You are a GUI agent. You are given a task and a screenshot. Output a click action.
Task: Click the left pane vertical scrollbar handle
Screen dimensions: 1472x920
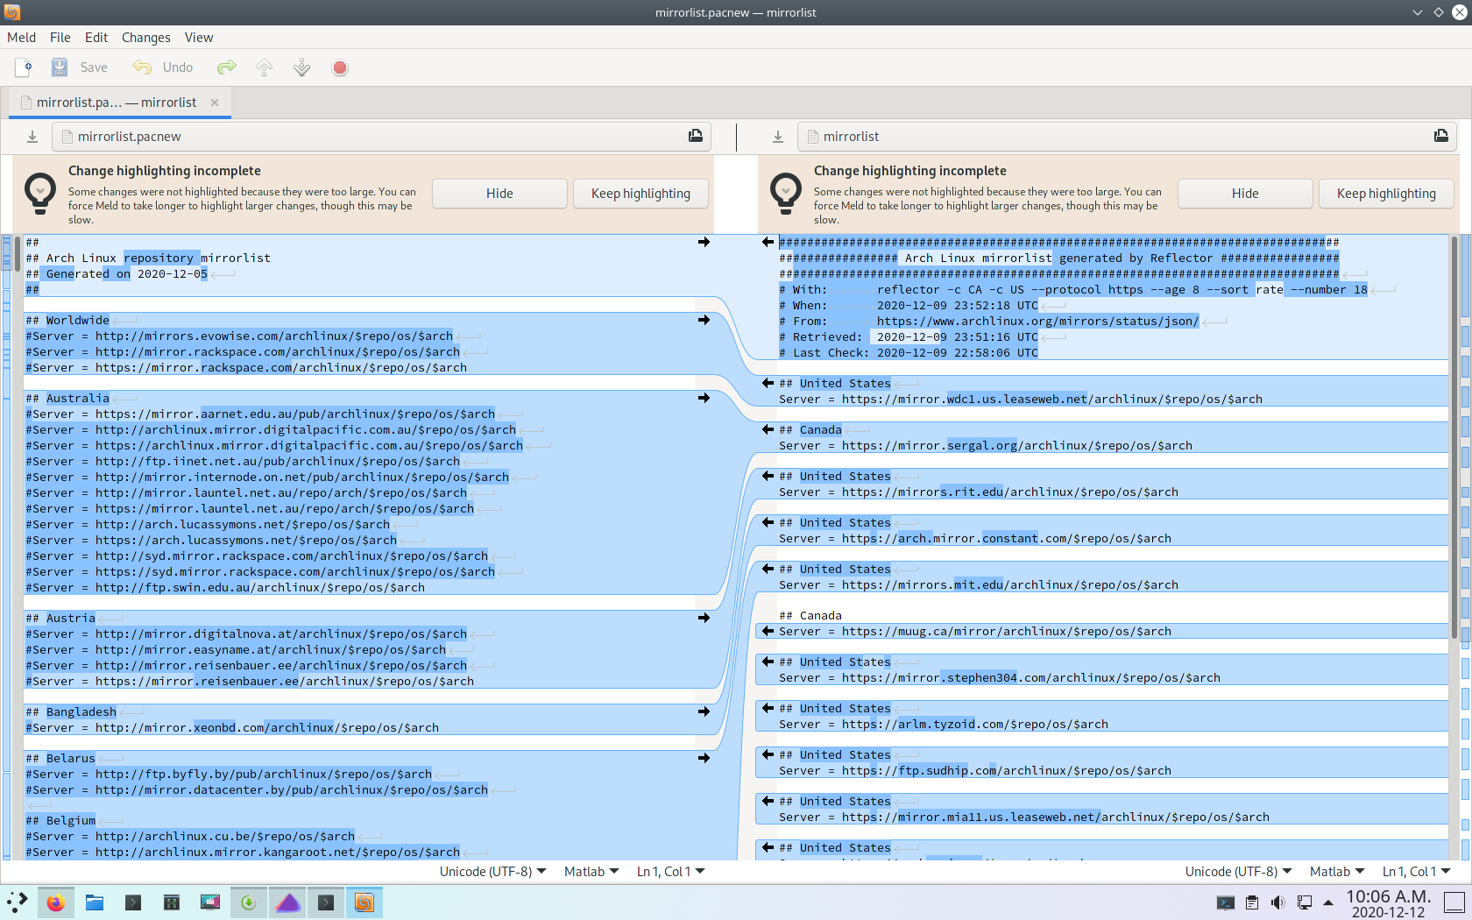click(18, 254)
